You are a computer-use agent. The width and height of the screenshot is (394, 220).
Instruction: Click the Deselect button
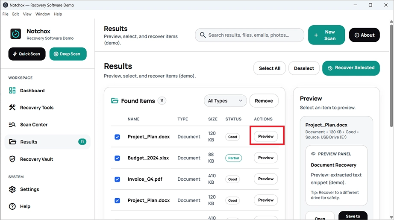[304, 68]
